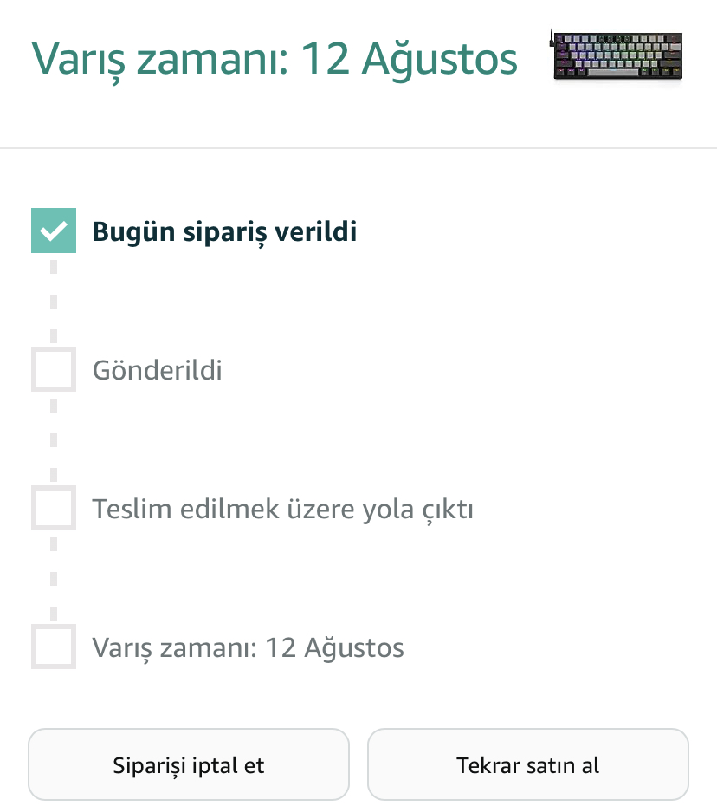Click the 12 Ağustos date in the last tracking step
The width and height of the screenshot is (717, 806).
(334, 648)
